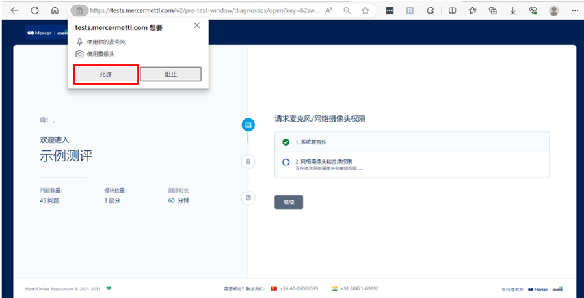Click the lock site information icon

click(78, 10)
